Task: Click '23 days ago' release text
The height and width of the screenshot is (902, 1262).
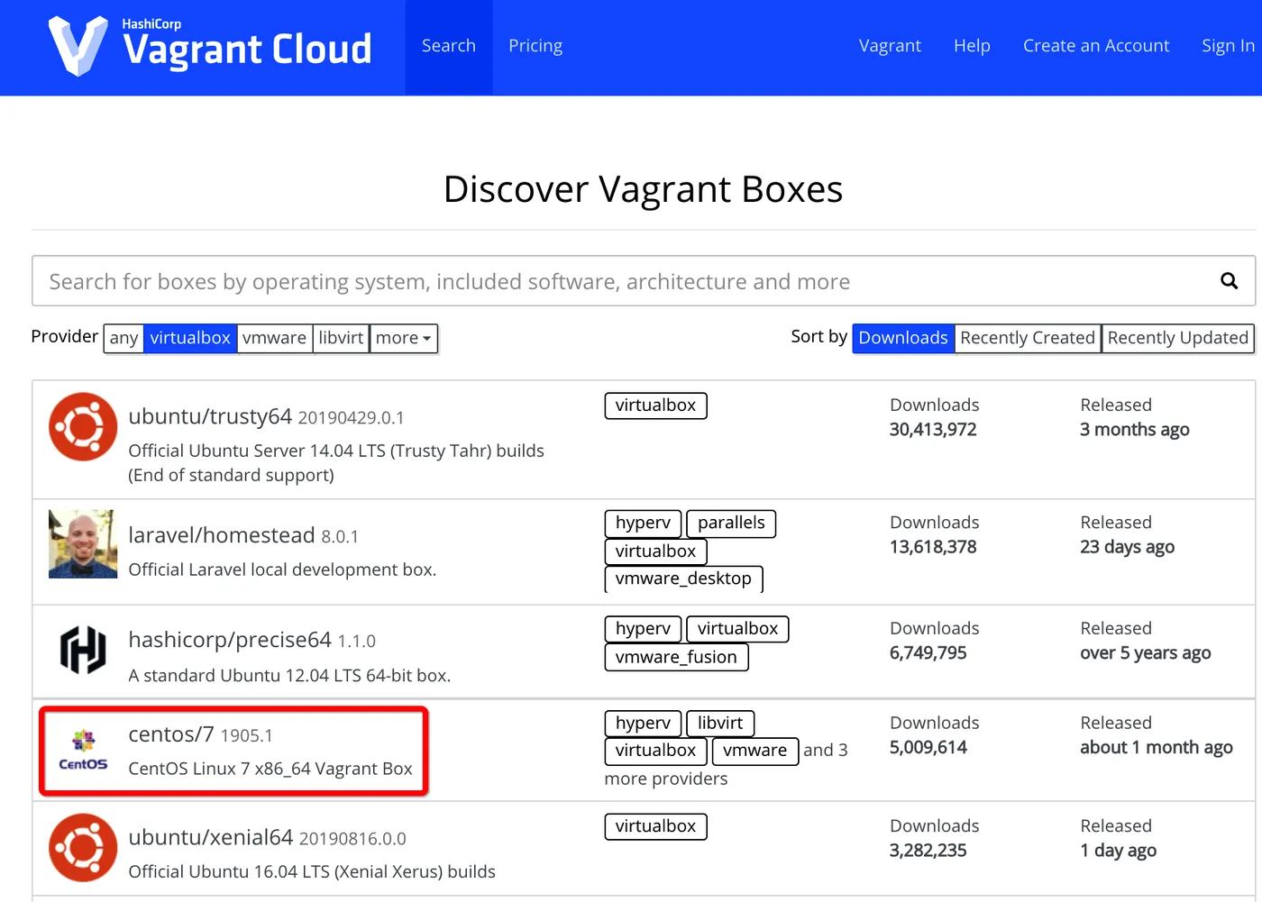Action: (1127, 547)
